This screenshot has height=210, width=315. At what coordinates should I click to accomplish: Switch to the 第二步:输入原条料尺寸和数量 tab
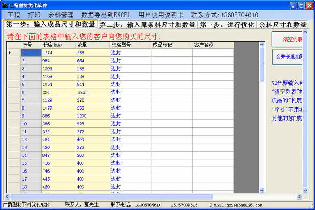coord(147,25)
